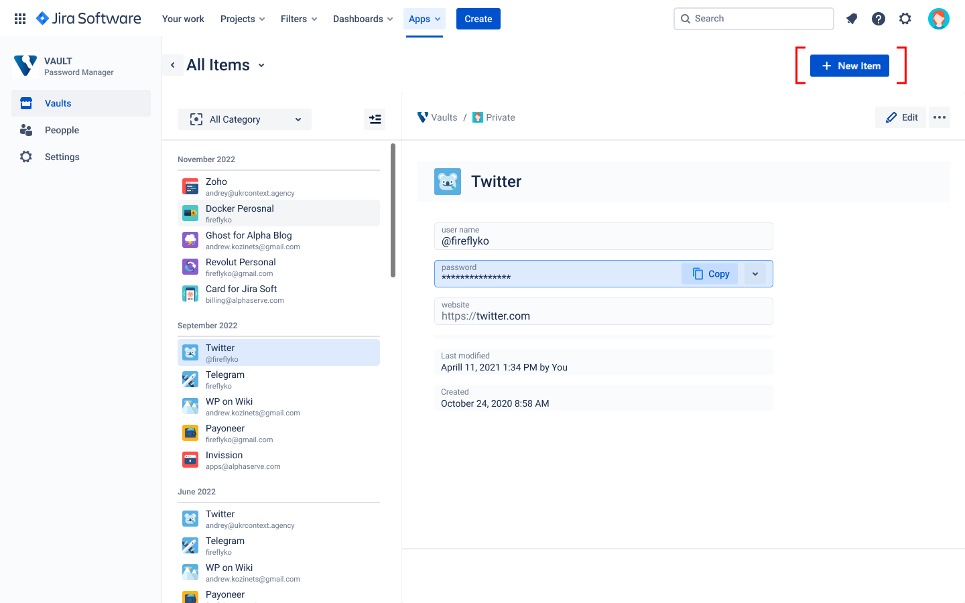Collapse the list with the back chevron
Viewport: 965px width, 603px height.
point(173,65)
